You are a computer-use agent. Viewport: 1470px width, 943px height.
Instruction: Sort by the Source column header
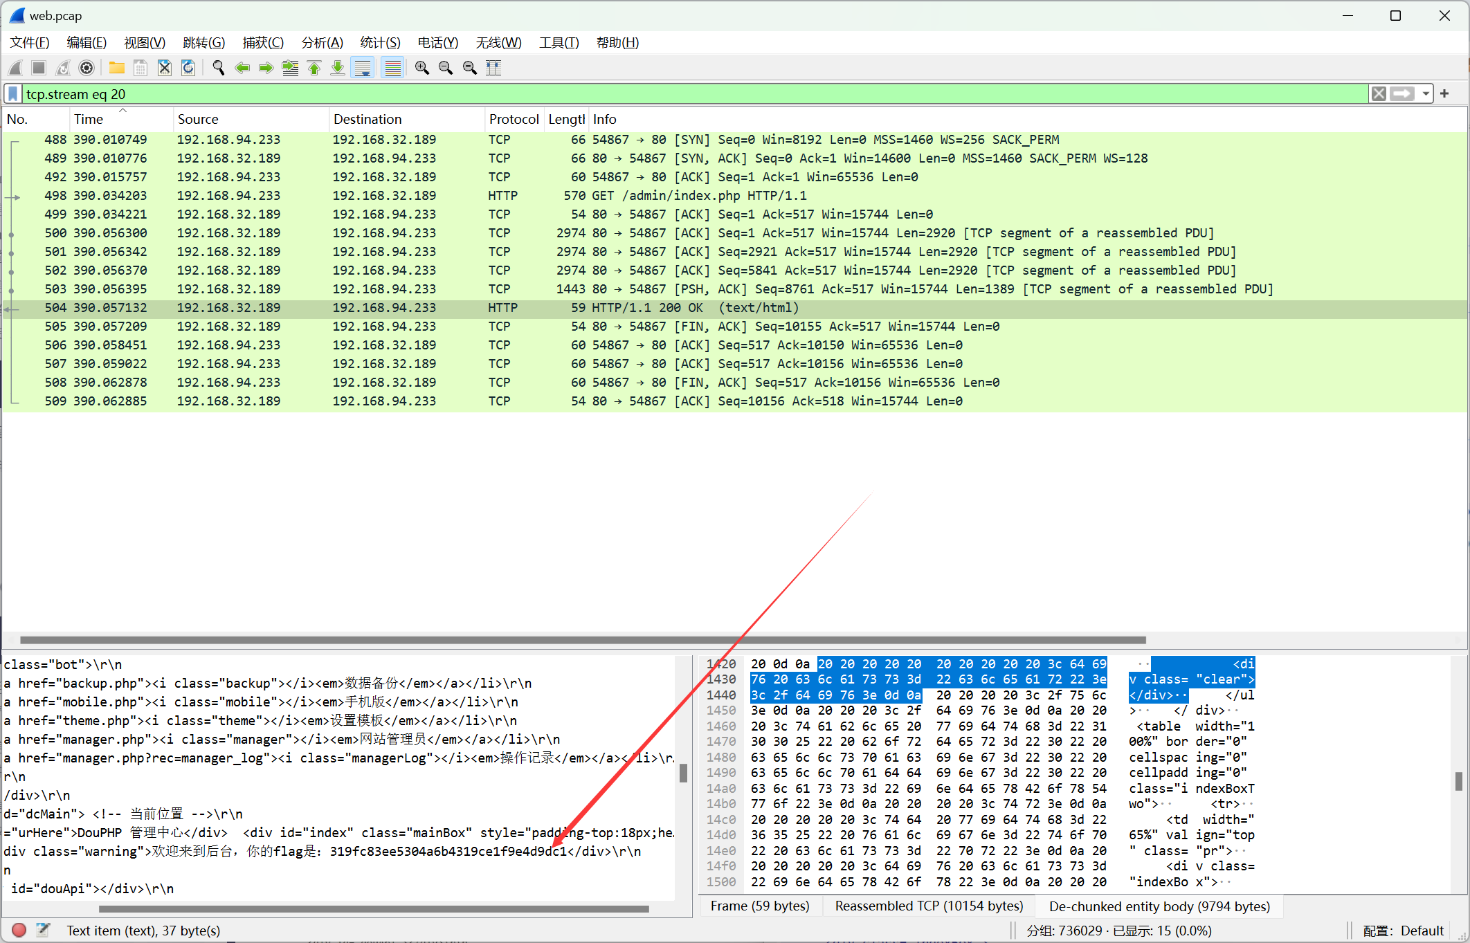pyautogui.click(x=251, y=119)
